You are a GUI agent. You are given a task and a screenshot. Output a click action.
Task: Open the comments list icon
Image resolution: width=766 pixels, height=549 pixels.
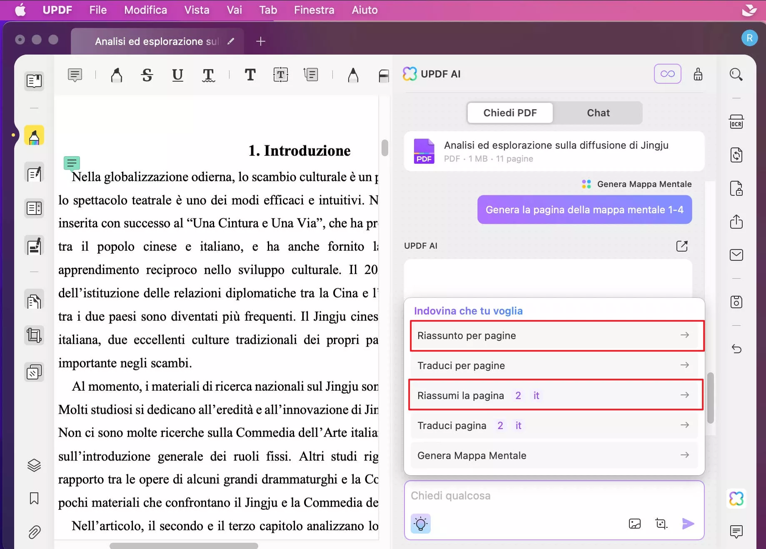click(x=736, y=532)
